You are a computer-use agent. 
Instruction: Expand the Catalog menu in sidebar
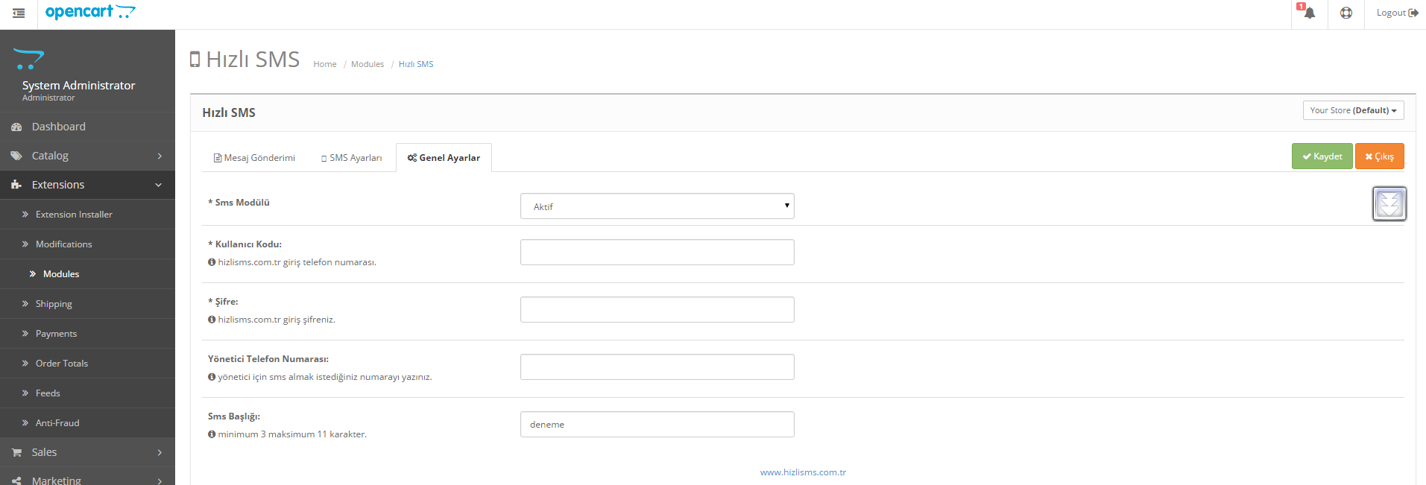[x=50, y=156]
